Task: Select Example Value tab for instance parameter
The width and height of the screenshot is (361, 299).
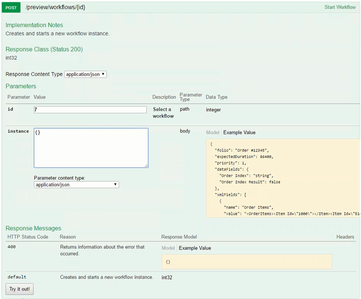Action: 239,133
